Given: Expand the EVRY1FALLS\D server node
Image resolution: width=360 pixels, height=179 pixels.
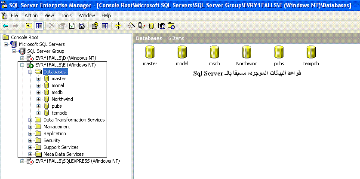Looking at the screenshot, I should click(x=22, y=58).
